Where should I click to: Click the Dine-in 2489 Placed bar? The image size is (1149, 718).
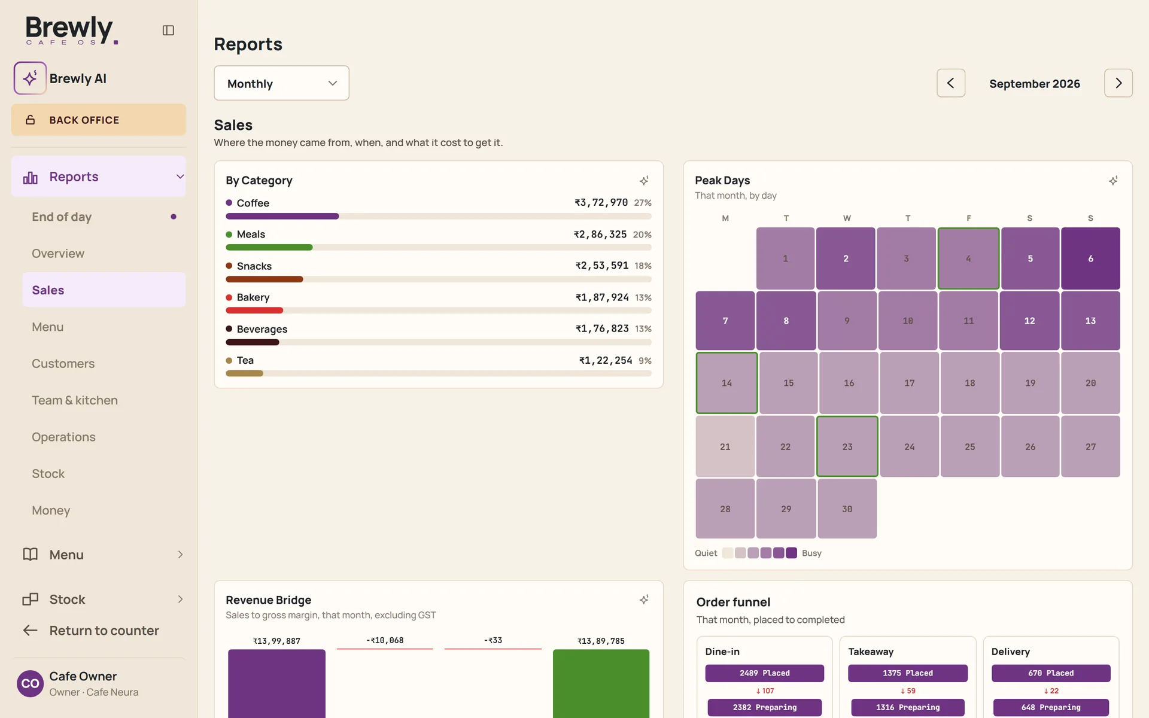[x=764, y=673]
